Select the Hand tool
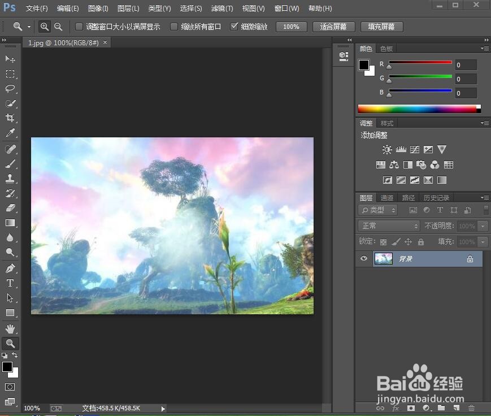 (x=10, y=328)
